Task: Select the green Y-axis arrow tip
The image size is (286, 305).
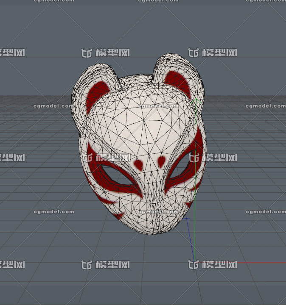Action: [x=196, y=101]
